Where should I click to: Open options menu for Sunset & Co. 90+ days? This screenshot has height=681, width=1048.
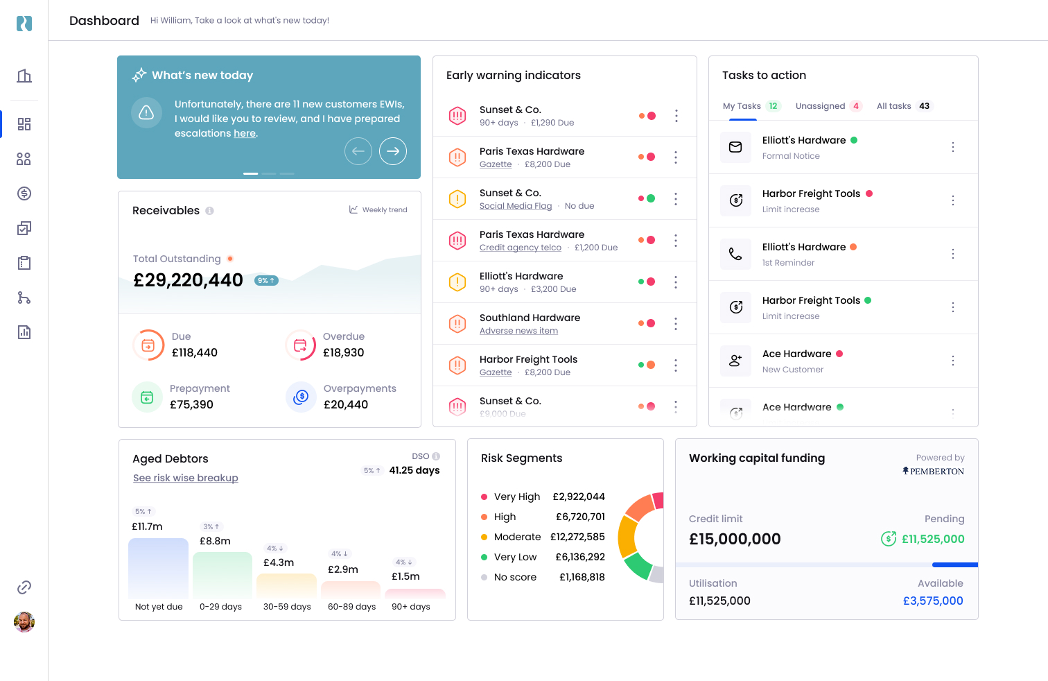point(676,116)
